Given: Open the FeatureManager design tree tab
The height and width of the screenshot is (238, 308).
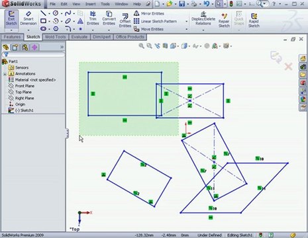Looking at the screenshot, I should tap(5, 47).
